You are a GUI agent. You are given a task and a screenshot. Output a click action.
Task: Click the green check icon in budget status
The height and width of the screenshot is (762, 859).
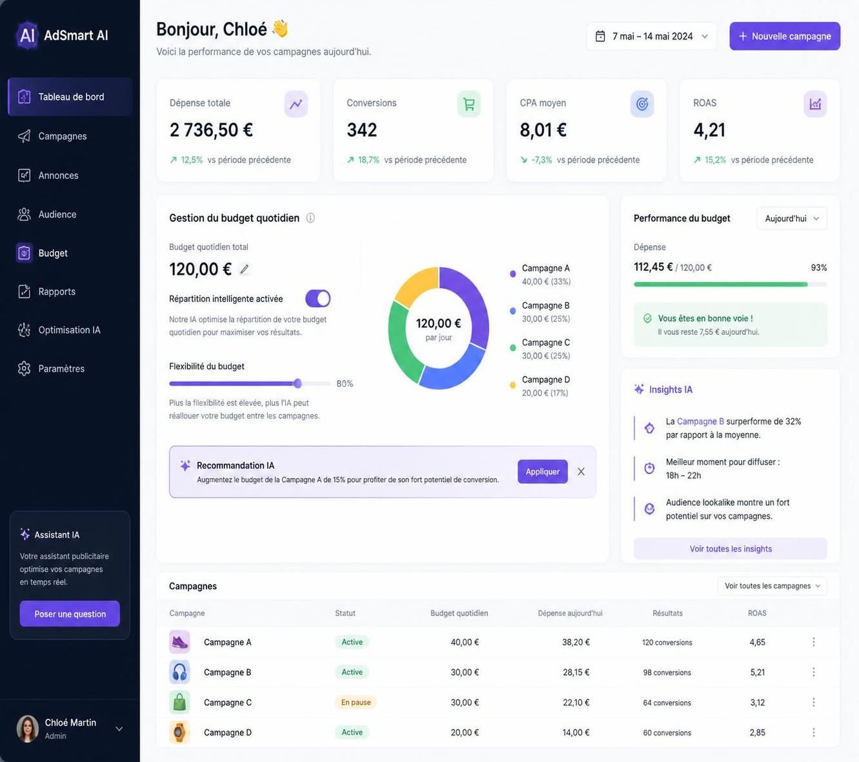647,319
